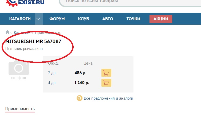This screenshot has width=201, height=122.
Task: Click the MITSUBISHI MR 567087 heading
Action: (x=33, y=41)
